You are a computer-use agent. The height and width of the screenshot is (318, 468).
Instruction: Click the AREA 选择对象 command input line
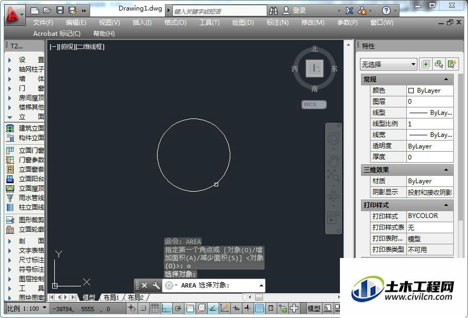point(213,285)
